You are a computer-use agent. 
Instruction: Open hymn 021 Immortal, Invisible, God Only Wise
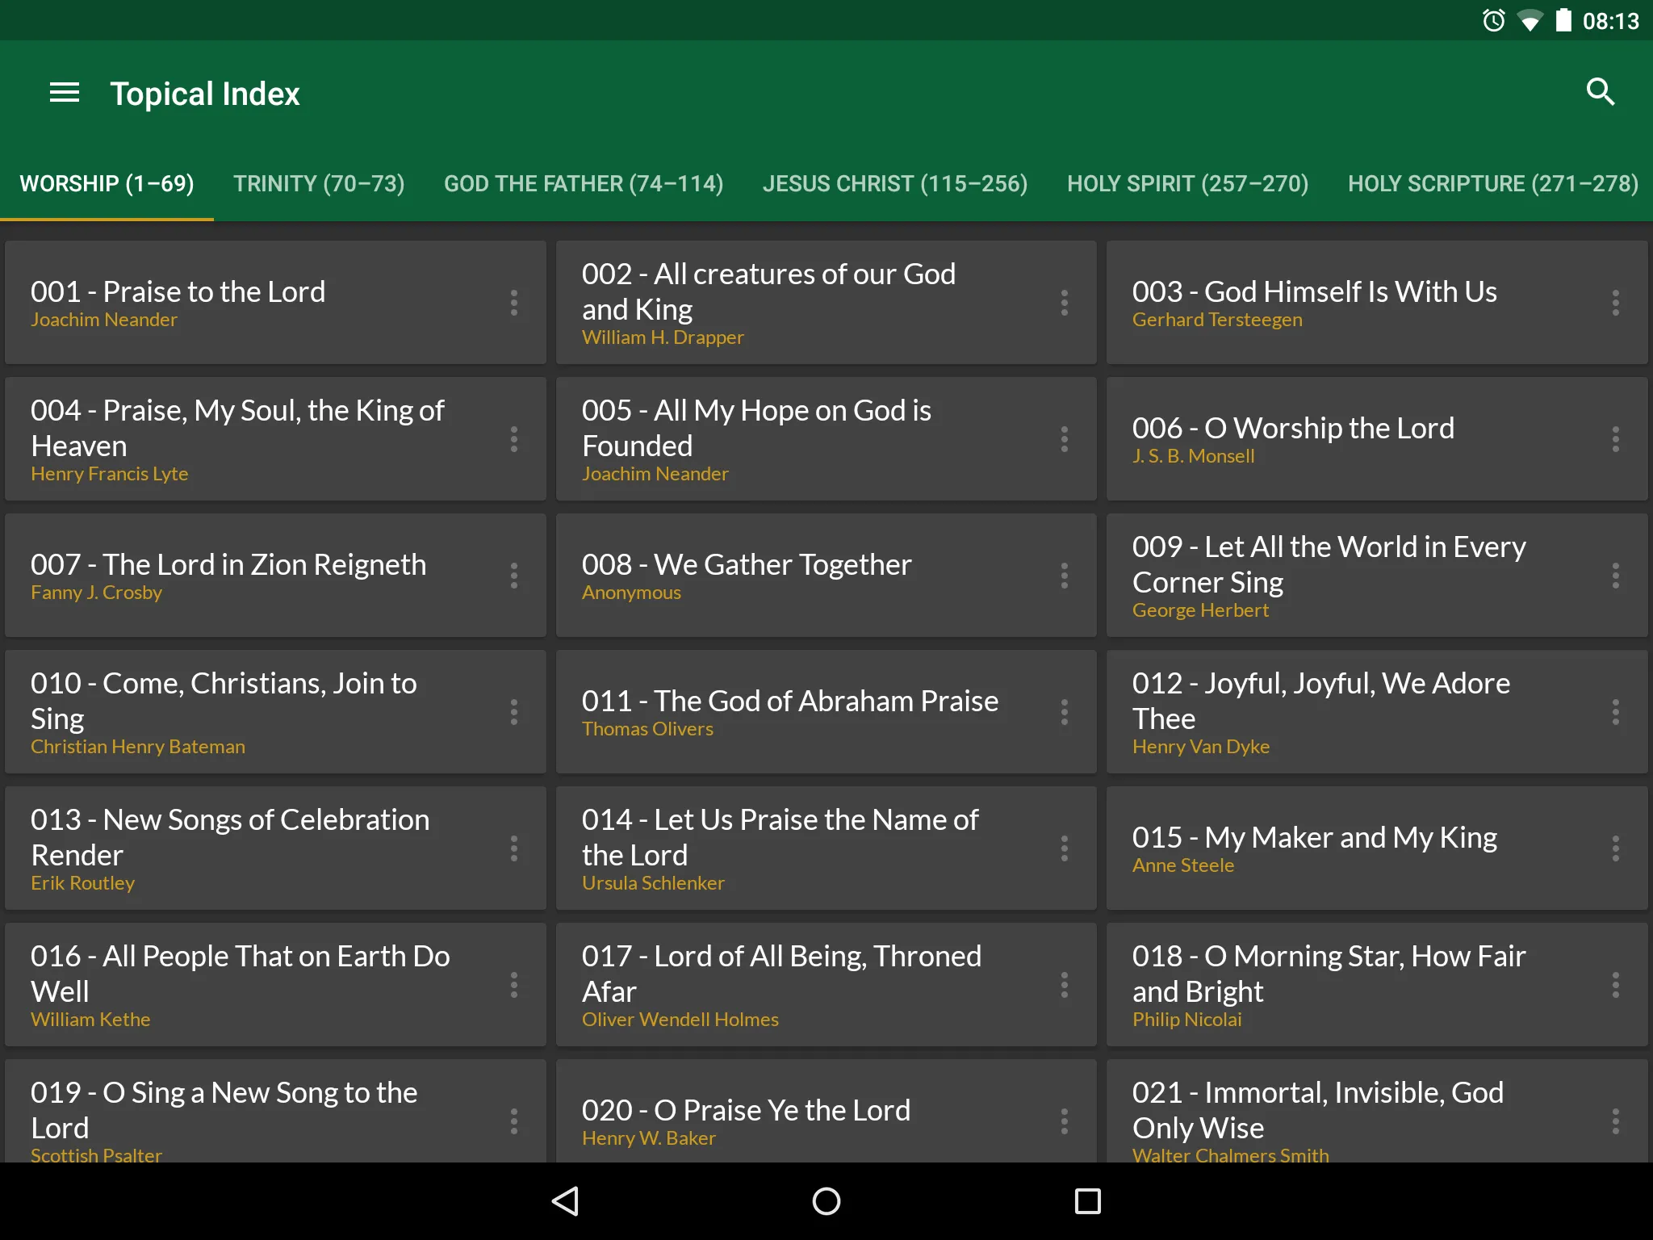pos(1377,1112)
